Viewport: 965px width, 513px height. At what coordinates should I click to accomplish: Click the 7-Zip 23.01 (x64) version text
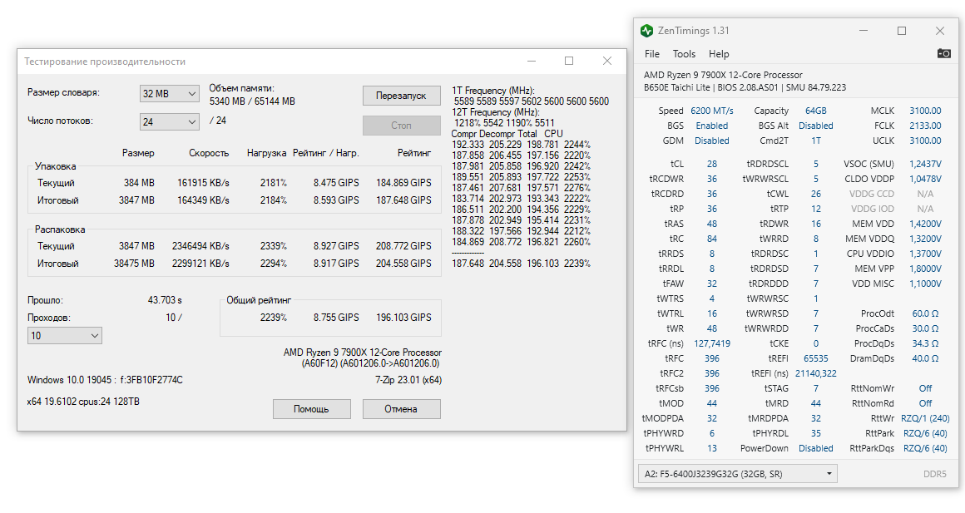tap(408, 380)
